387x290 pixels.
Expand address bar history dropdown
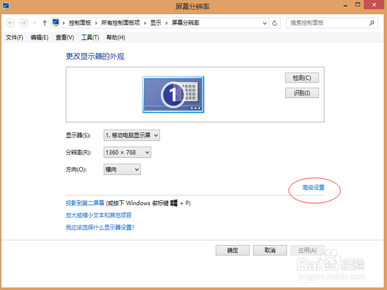(265, 23)
